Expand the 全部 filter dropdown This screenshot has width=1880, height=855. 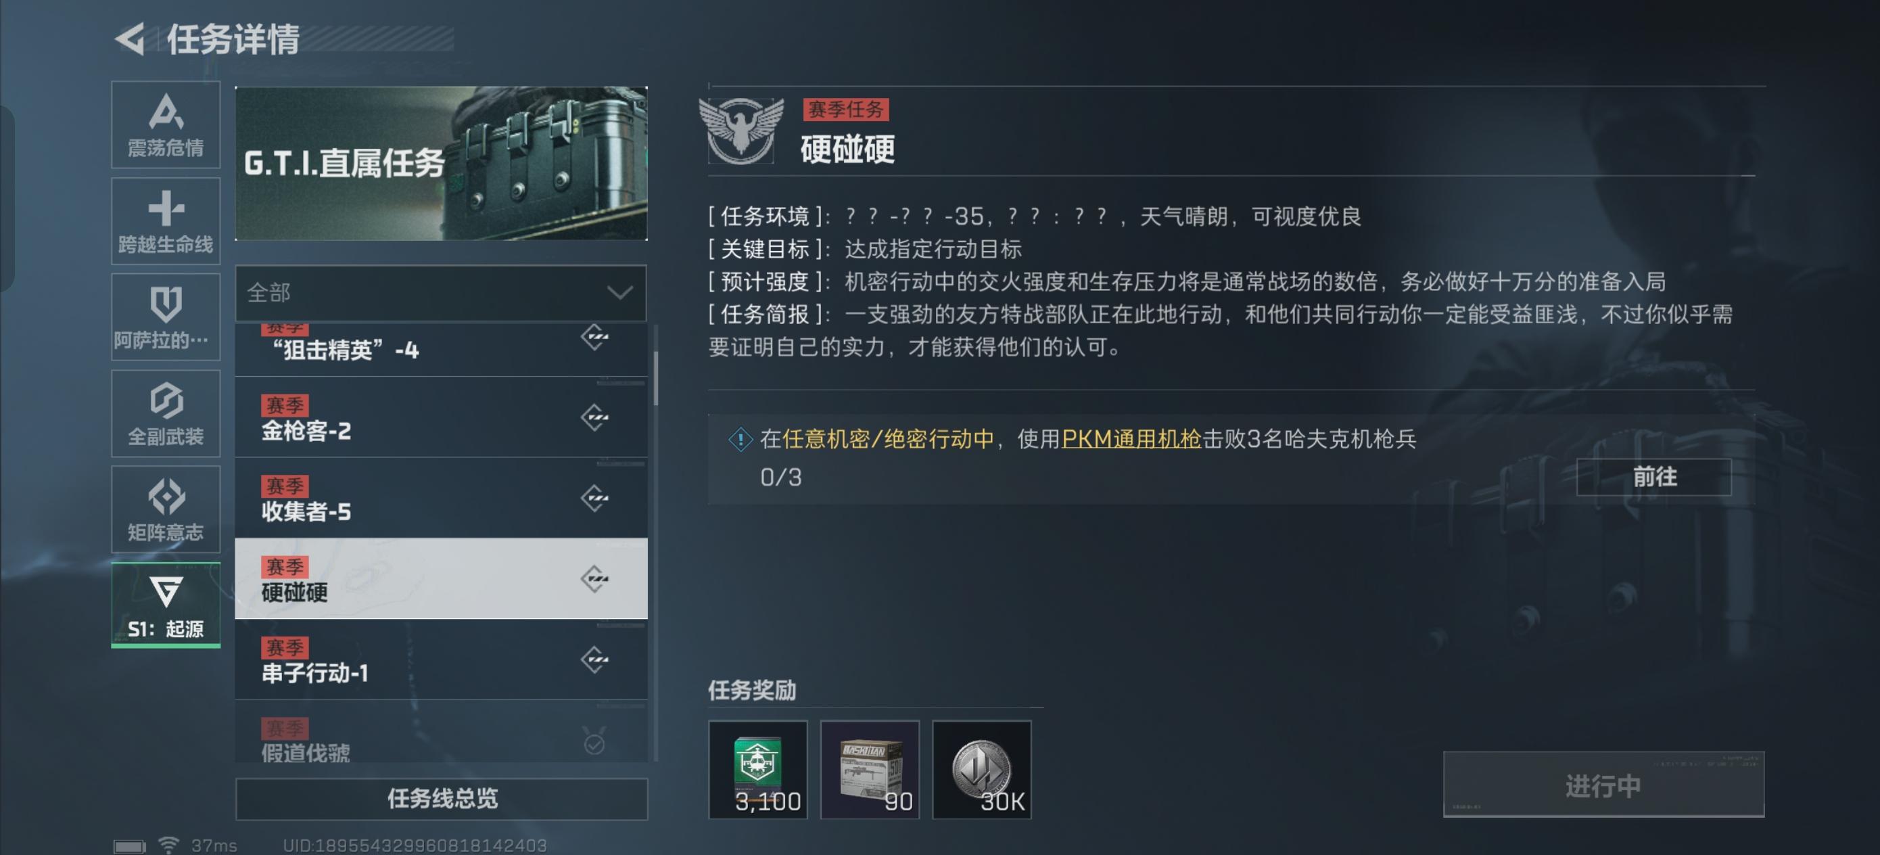[x=441, y=293]
